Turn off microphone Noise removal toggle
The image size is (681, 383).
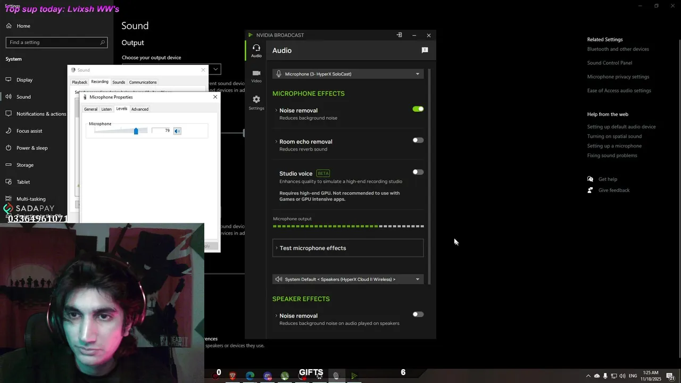tap(418, 109)
